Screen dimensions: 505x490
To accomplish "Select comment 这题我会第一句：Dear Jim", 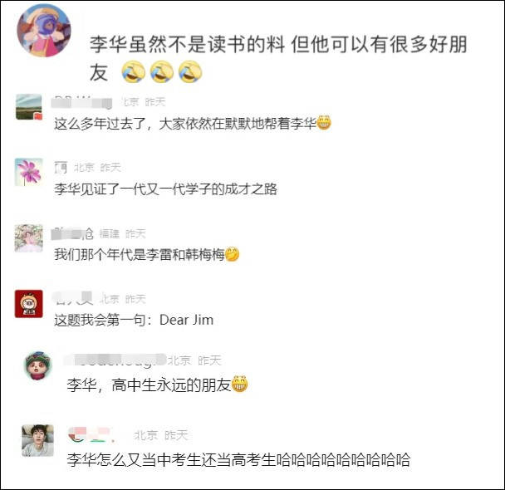I will (x=134, y=320).
